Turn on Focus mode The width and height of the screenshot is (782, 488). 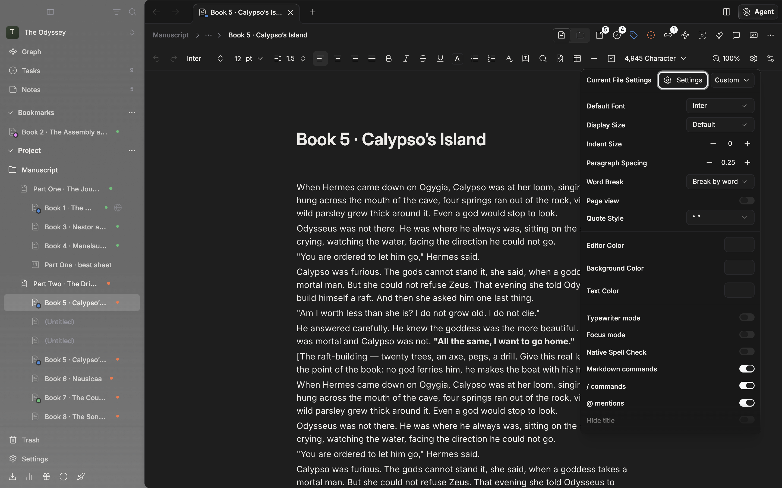point(746,335)
